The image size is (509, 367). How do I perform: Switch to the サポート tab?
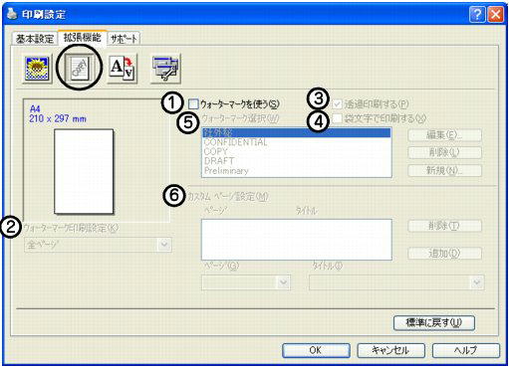point(124,39)
